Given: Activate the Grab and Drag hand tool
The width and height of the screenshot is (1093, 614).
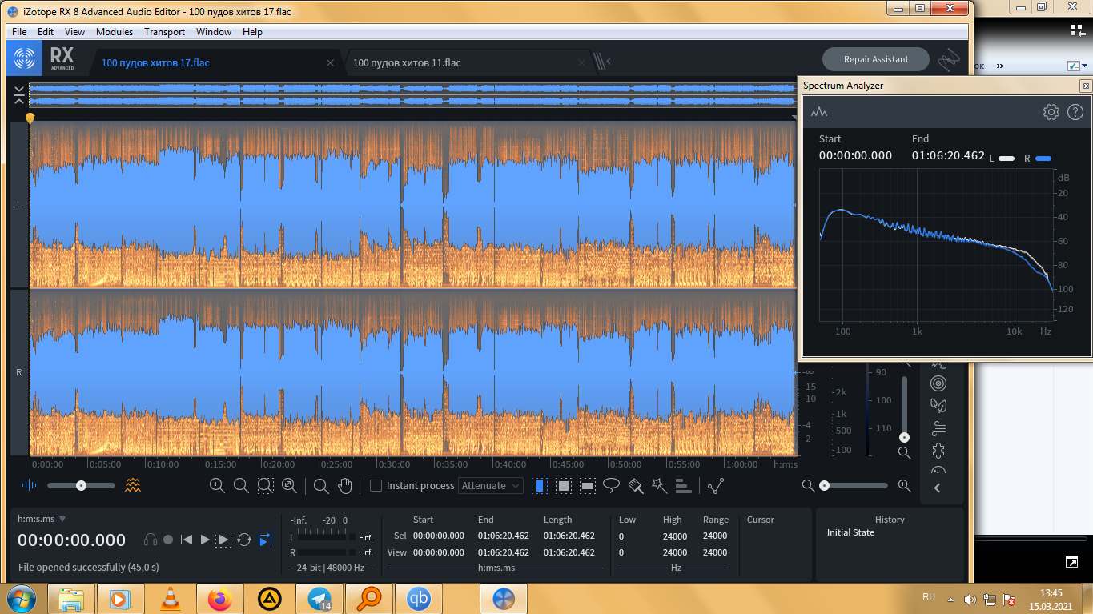Looking at the screenshot, I should [x=345, y=485].
